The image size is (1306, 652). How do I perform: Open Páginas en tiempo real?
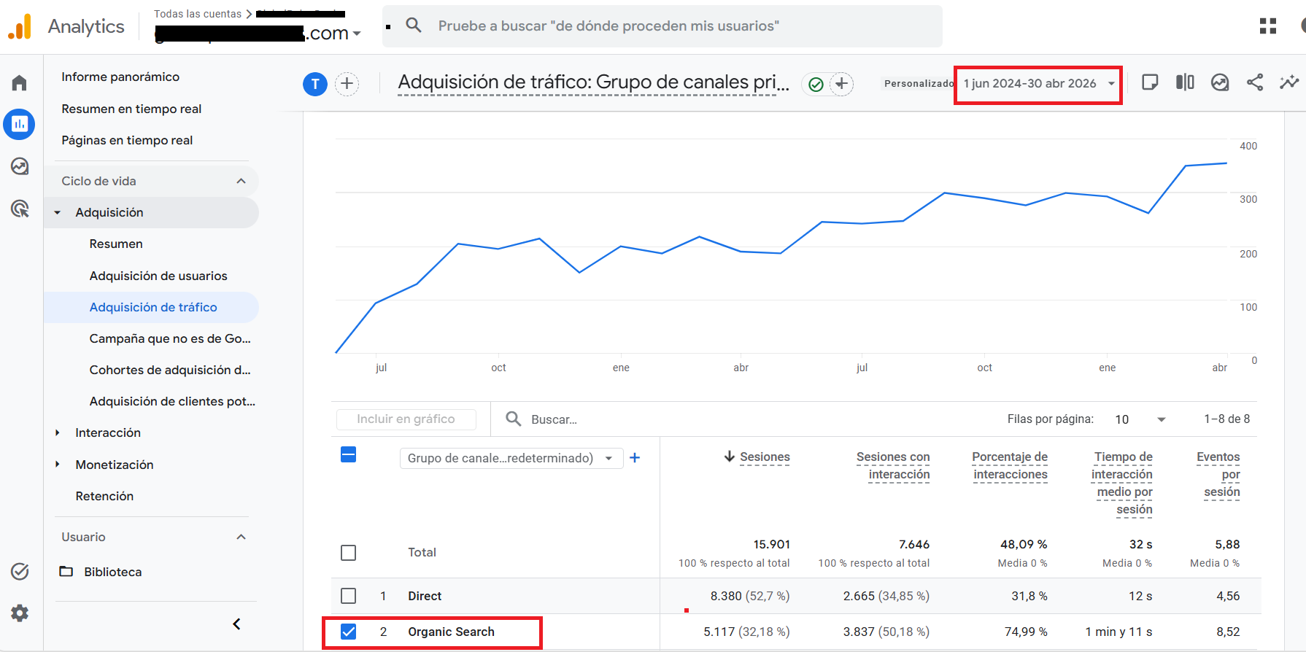127,140
